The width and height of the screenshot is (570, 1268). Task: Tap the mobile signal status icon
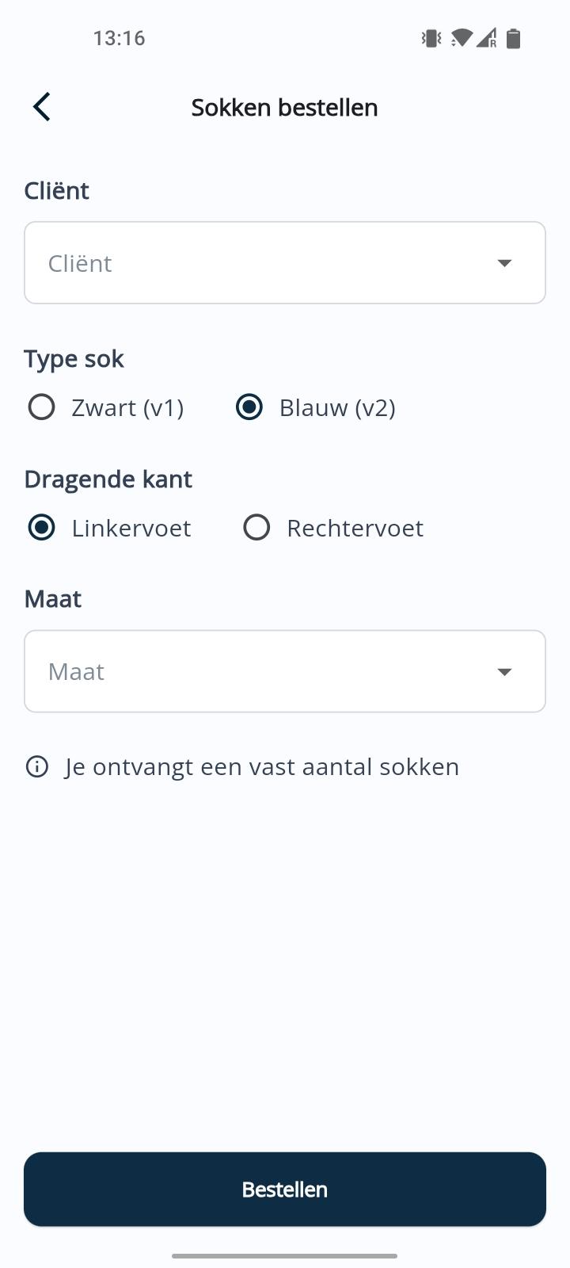[x=487, y=38]
